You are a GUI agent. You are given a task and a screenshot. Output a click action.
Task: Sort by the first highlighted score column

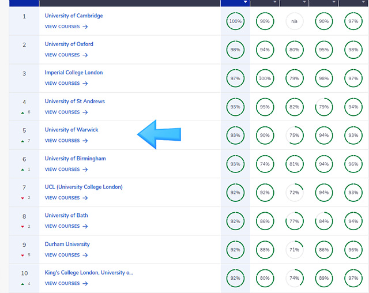coord(245,2)
